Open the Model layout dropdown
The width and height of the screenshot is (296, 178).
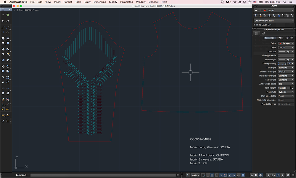(x=195, y=175)
